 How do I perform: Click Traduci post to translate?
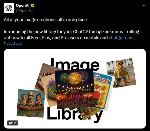[x=13, y=44]
